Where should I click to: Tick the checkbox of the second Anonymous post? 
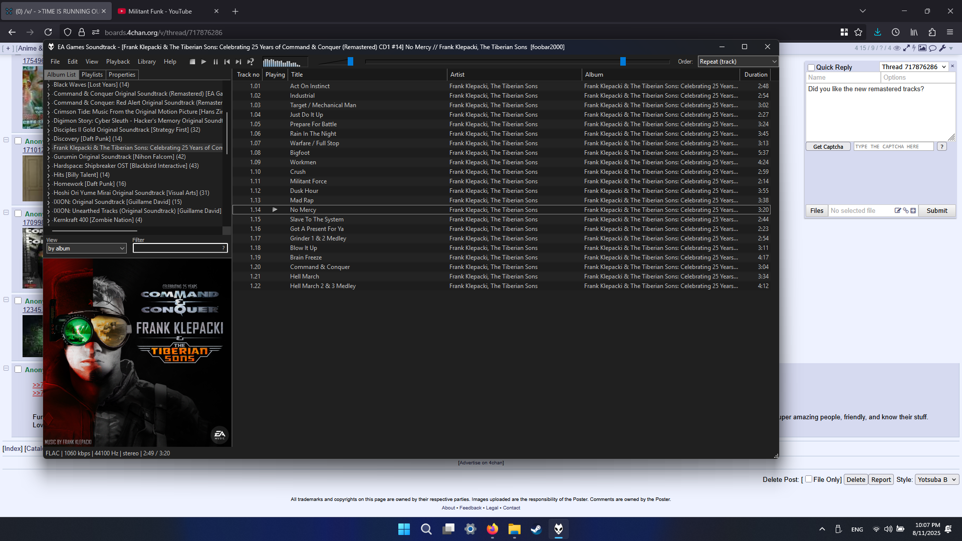[18, 214]
